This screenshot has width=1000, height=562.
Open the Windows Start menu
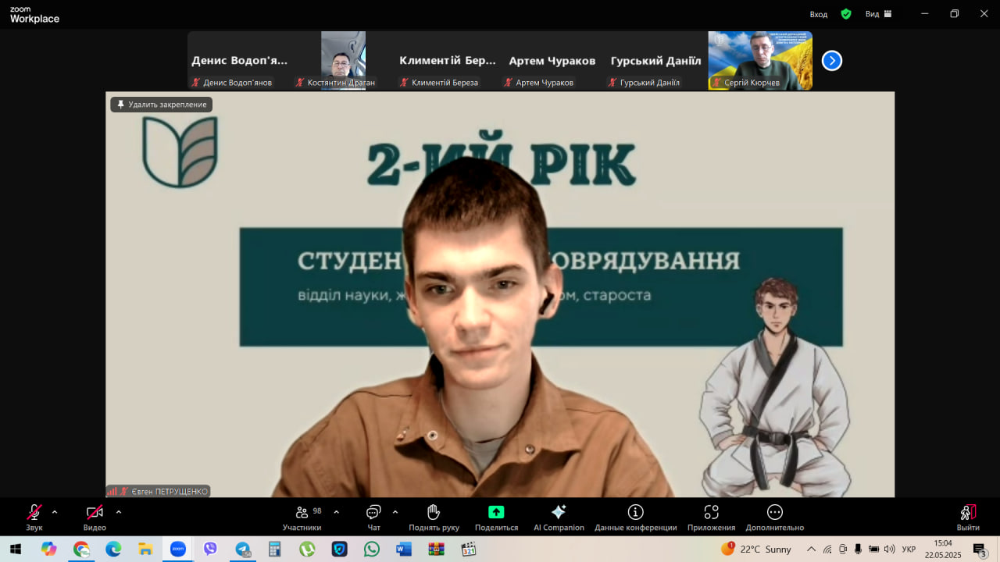[16, 549]
